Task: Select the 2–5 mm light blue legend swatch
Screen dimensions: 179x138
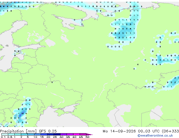Action: [x=24, y=134]
